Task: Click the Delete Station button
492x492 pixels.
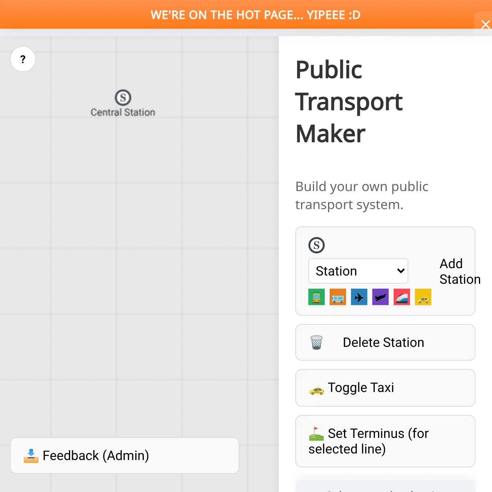Action: (x=385, y=342)
